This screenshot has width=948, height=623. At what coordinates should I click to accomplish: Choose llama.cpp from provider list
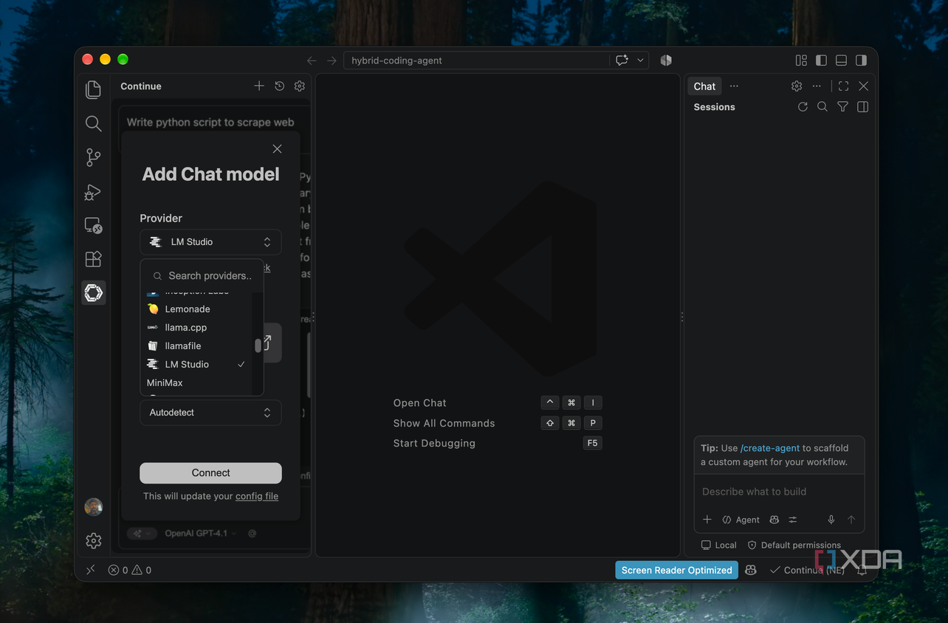click(197, 328)
